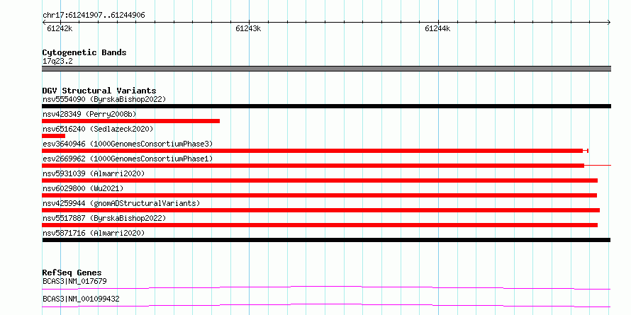Open nsv5517887 (ByrskaBishop2022) variant label

(104, 218)
